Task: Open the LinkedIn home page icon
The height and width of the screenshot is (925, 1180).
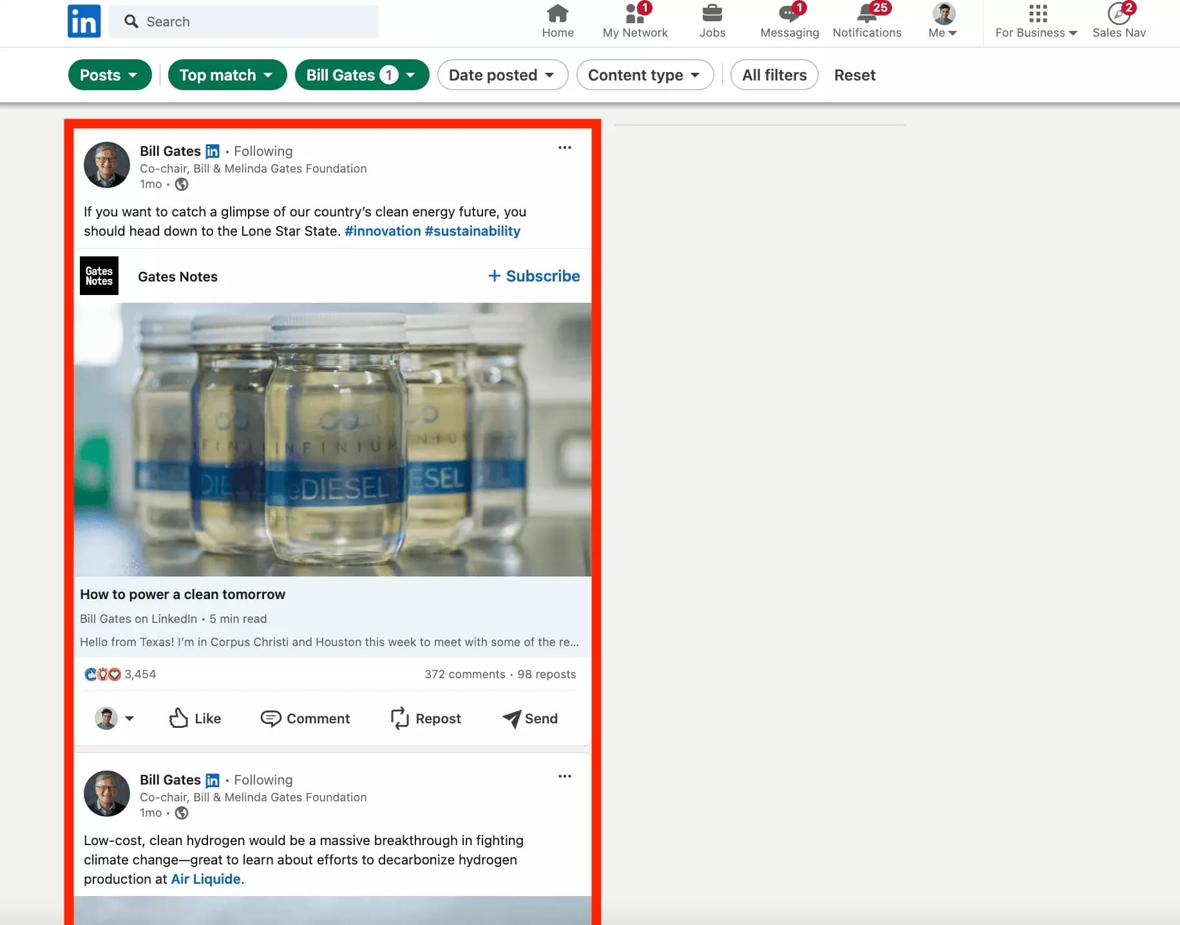Action: tap(557, 15)
